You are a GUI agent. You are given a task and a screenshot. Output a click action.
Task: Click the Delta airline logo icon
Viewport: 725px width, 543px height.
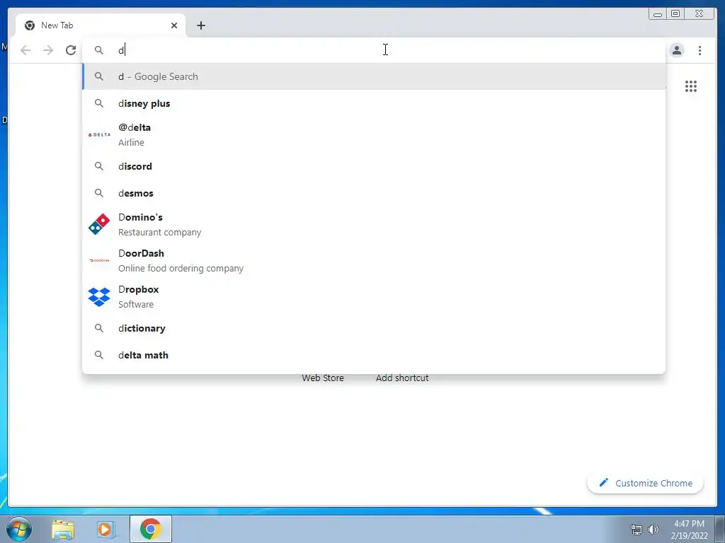pyautogui.click(x=99, y=135)
